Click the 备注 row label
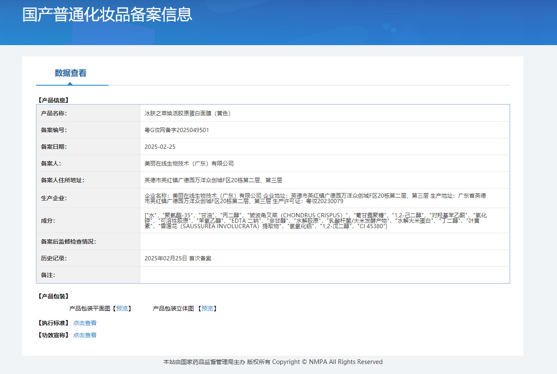 coord(48,275)
